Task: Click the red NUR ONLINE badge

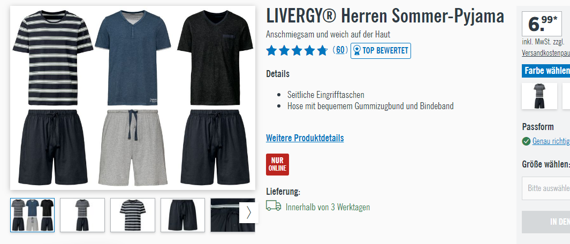Action: (277, 164)
